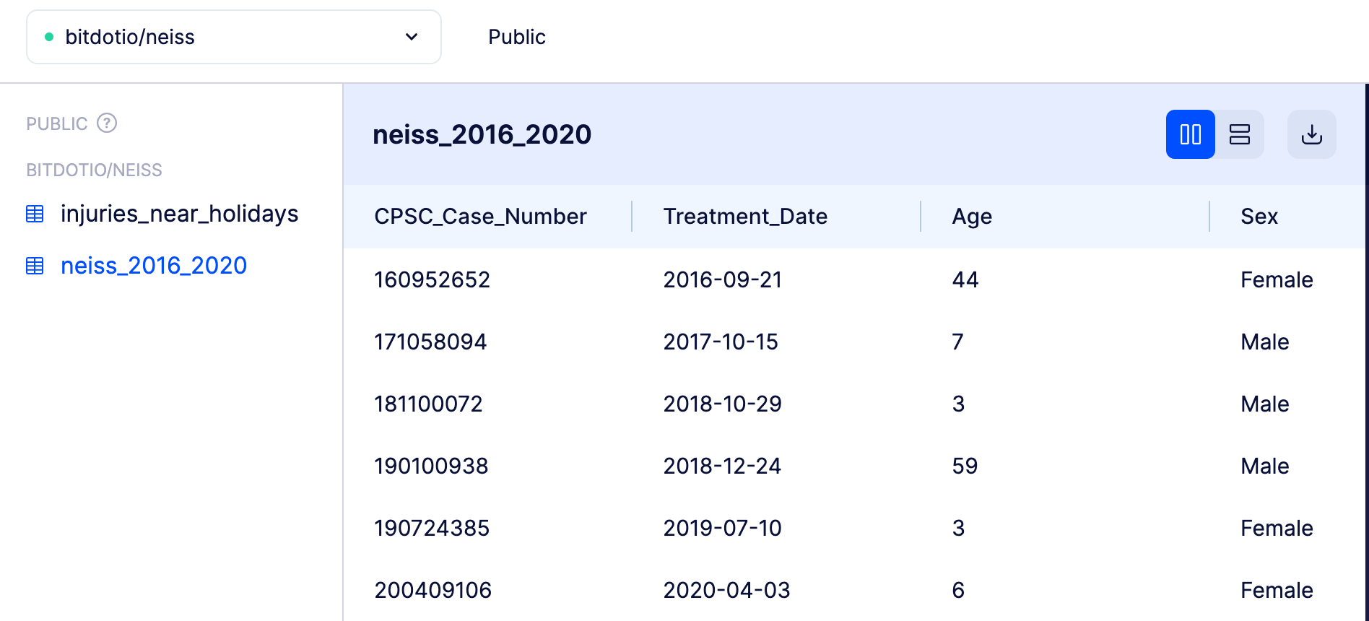The image size is (1369, 621).
Task: Switch to column layout view
Action: [1190, 134]
